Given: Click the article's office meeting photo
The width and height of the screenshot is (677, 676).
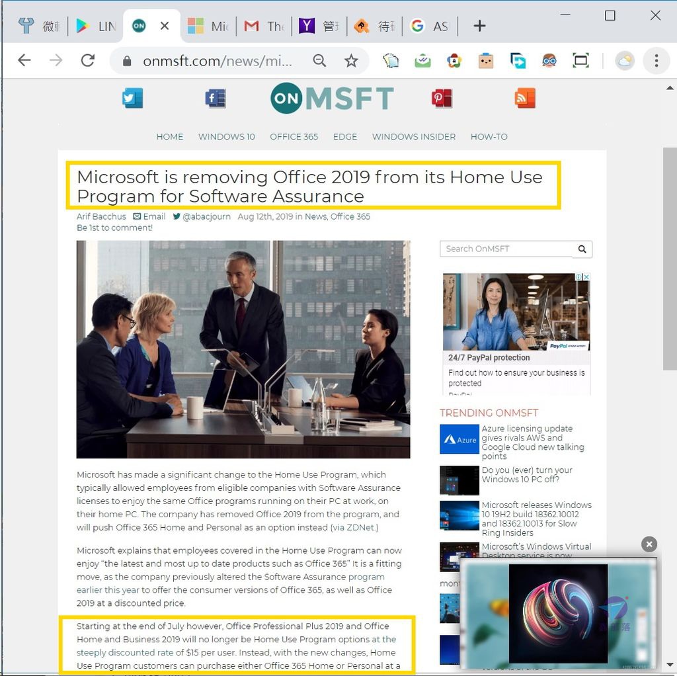Looking at the screenshot, I should click(x=243, y=349).
